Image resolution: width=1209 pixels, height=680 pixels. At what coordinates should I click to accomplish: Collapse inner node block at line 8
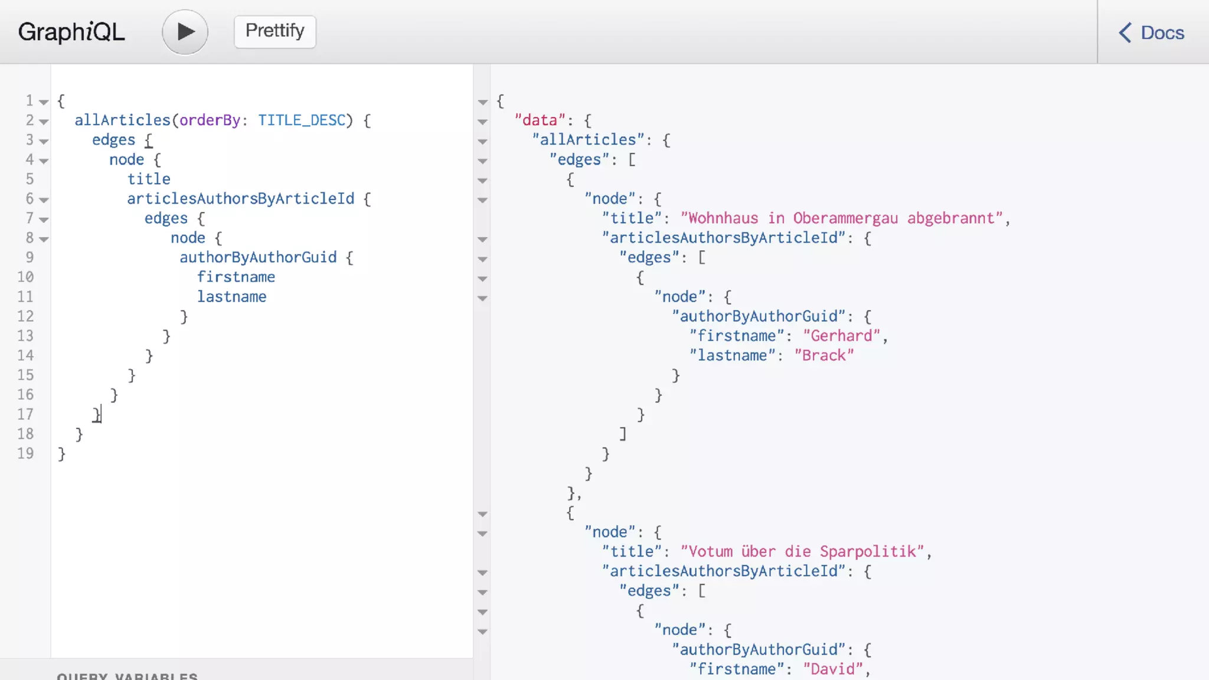44,239
